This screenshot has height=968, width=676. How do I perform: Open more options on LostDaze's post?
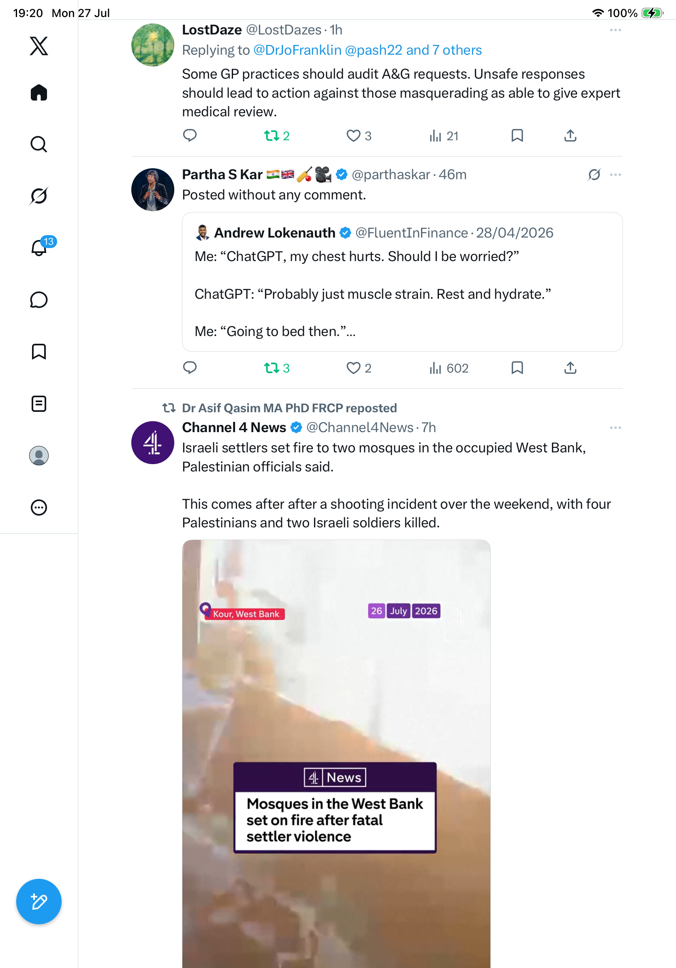click(x=615, y=30)
